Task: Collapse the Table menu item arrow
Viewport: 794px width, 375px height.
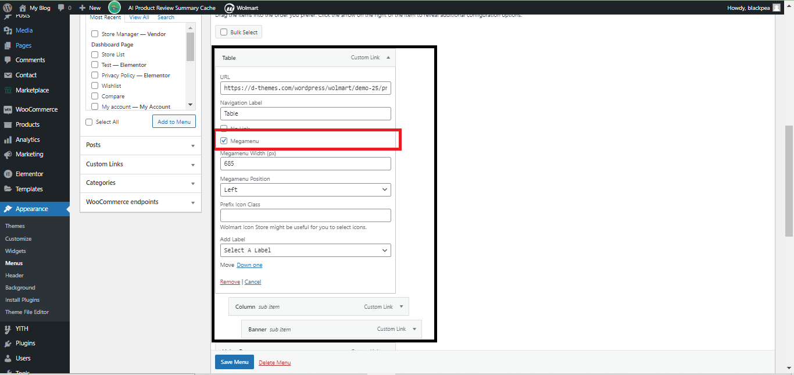Action: [388, 58]
